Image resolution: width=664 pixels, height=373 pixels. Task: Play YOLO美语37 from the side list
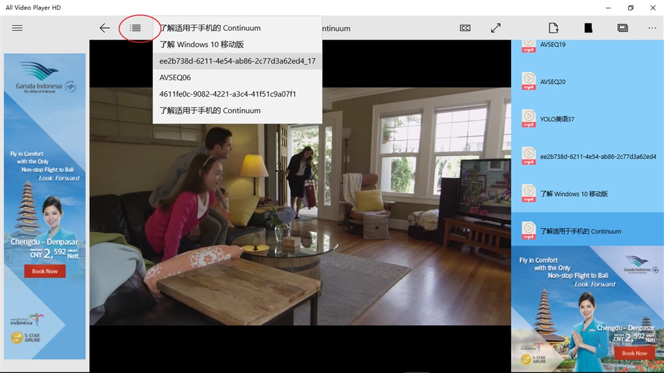[587, 119]
